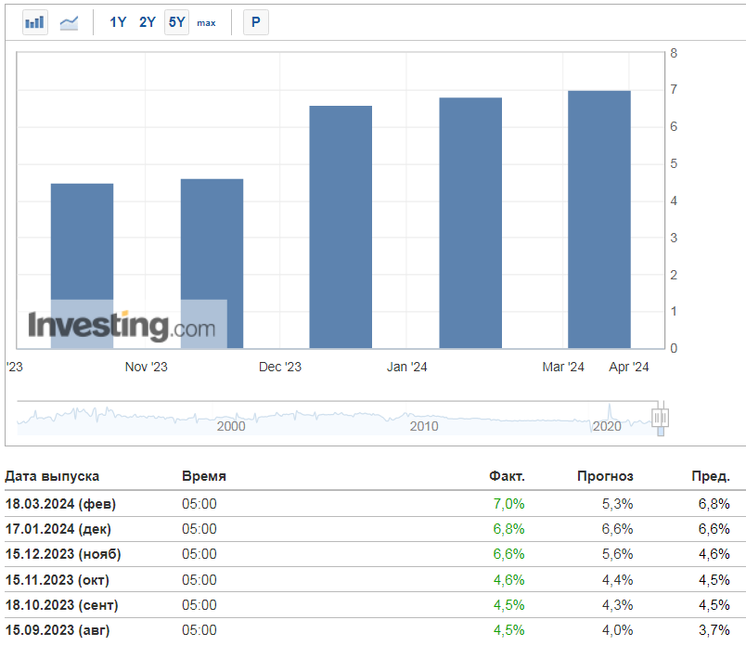The image size is (746, 646).
Task: Click the Факт. column header
Action: (x=507, y=476)
